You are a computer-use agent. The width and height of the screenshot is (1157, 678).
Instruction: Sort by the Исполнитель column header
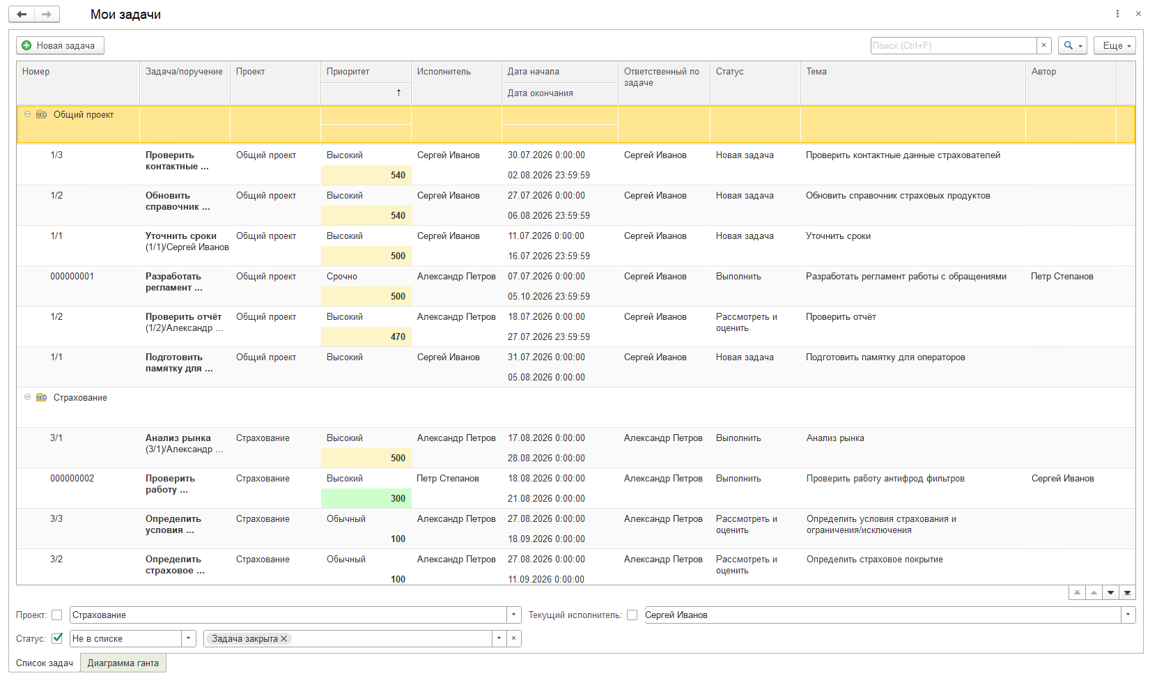[x=456, y=83]
